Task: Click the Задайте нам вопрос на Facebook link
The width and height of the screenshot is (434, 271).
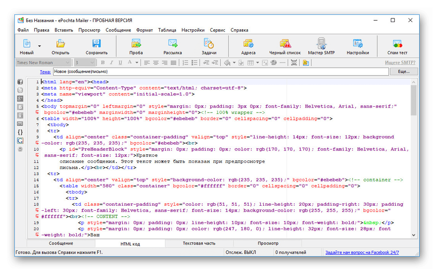Action: [361, 252]
